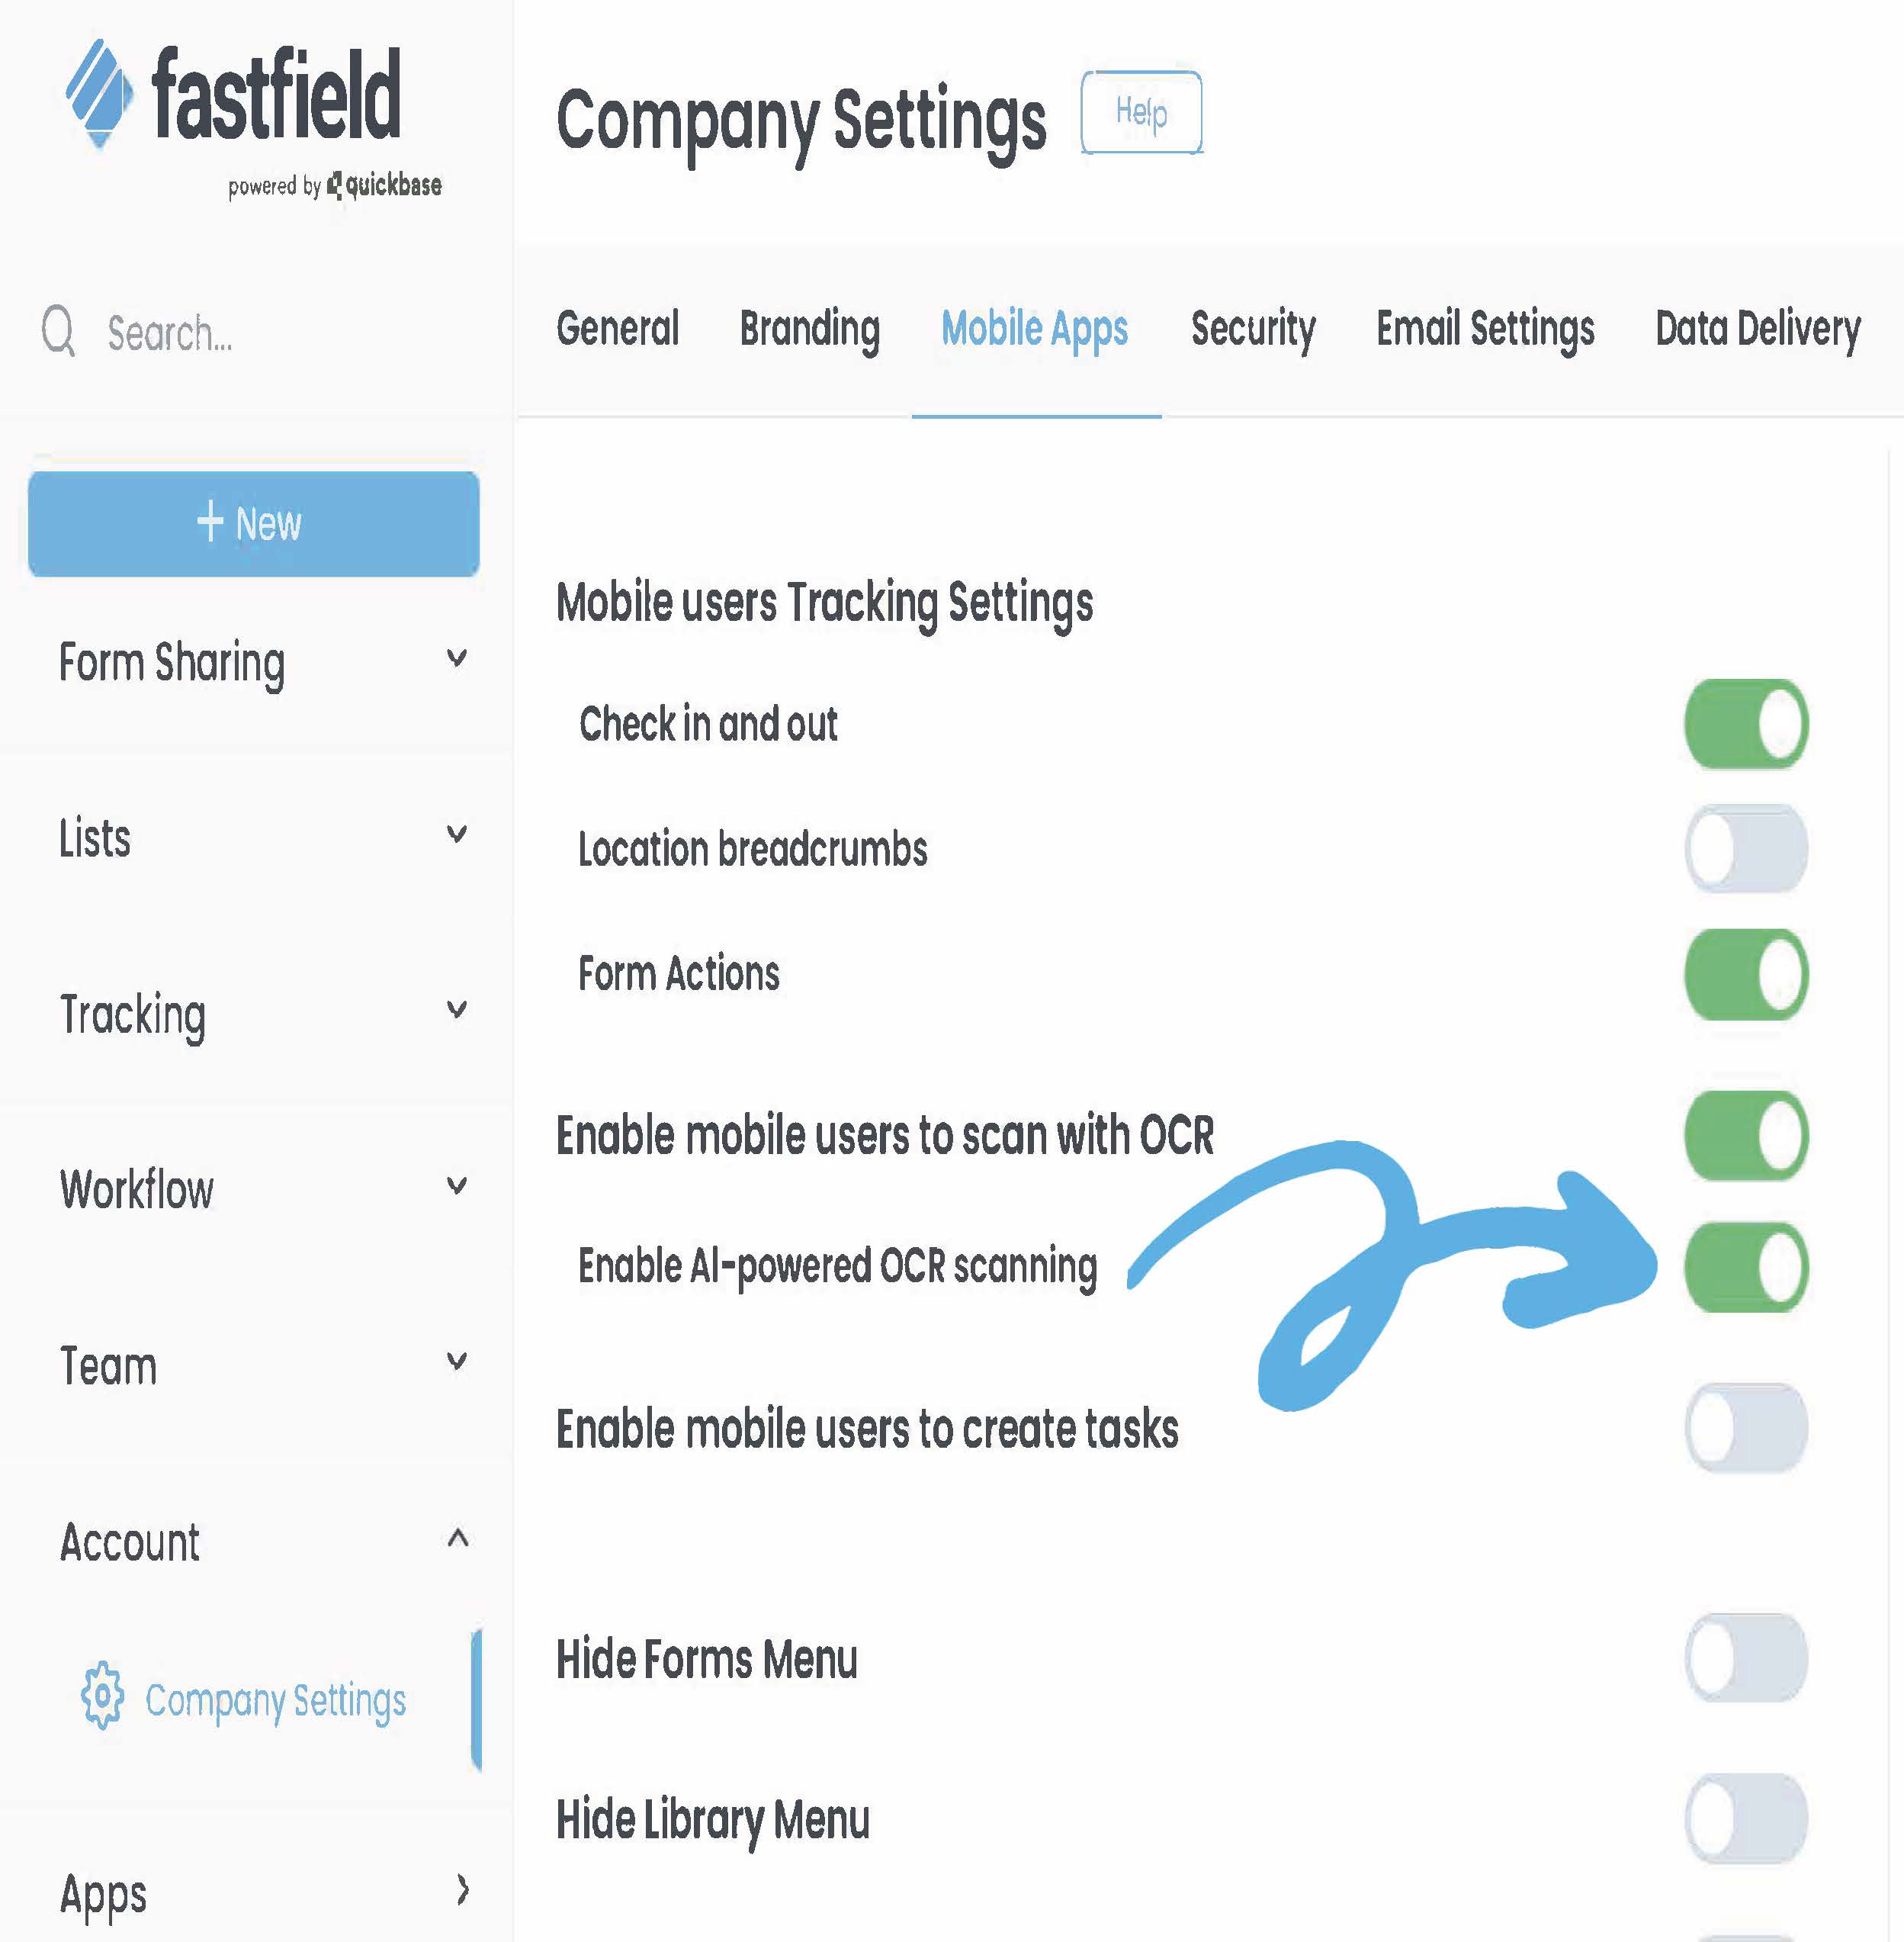Screen dimensions: 1904x1942
Task: Turn on Hide Forms Menu switch
Action: pos(1745,1657)
